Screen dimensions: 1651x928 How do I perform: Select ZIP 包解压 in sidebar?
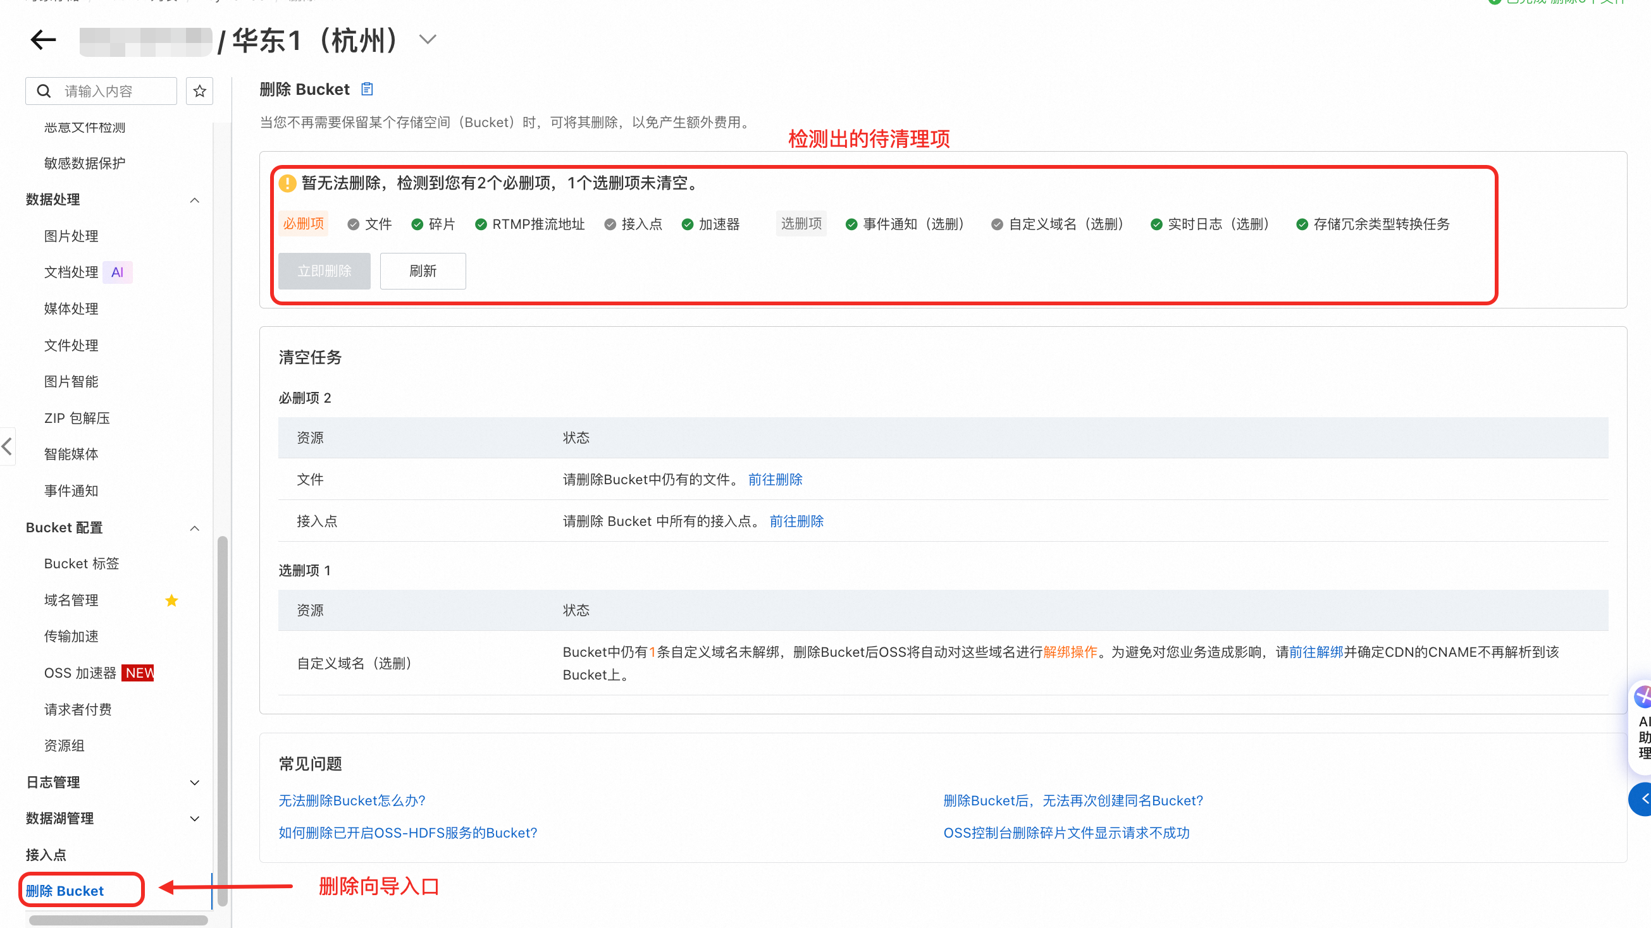click(77, 418)
